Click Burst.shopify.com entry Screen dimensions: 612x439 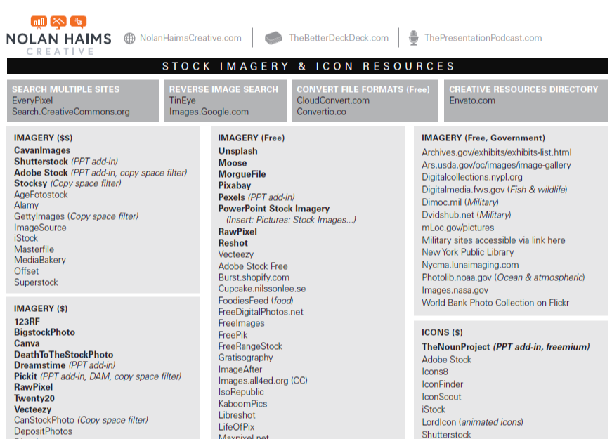click(x=254, y=278)
